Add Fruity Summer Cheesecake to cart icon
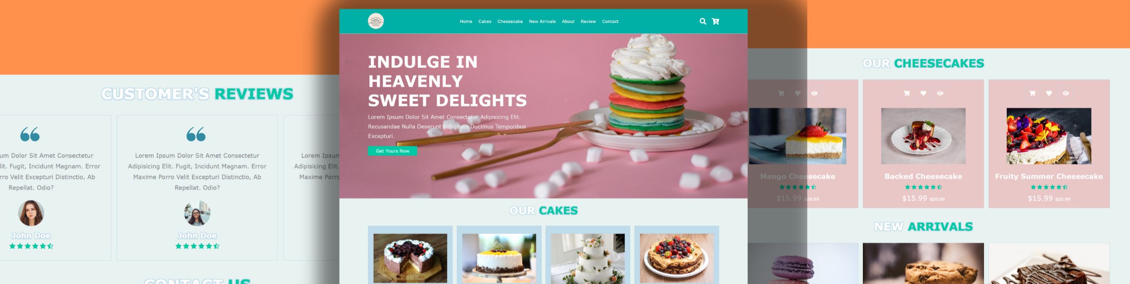Screen dimensions: 1130x284 [1032, 93]
